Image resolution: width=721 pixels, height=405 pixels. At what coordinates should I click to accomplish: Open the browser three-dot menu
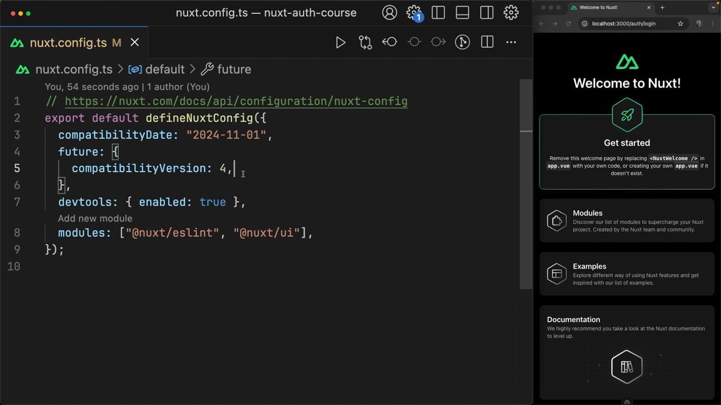pyautogui.click(x=713, y=24)
